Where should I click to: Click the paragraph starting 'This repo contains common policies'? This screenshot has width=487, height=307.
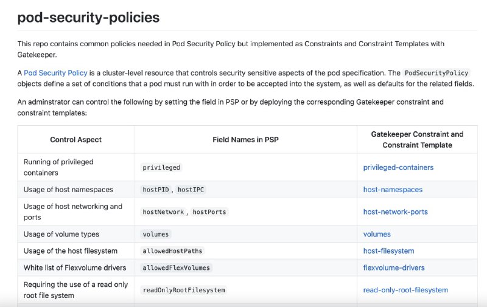point(231,49)
